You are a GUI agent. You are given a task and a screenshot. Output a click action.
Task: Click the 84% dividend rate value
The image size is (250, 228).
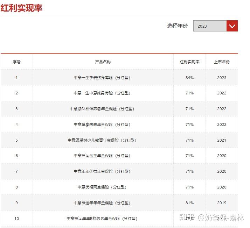tap(189, 78)
